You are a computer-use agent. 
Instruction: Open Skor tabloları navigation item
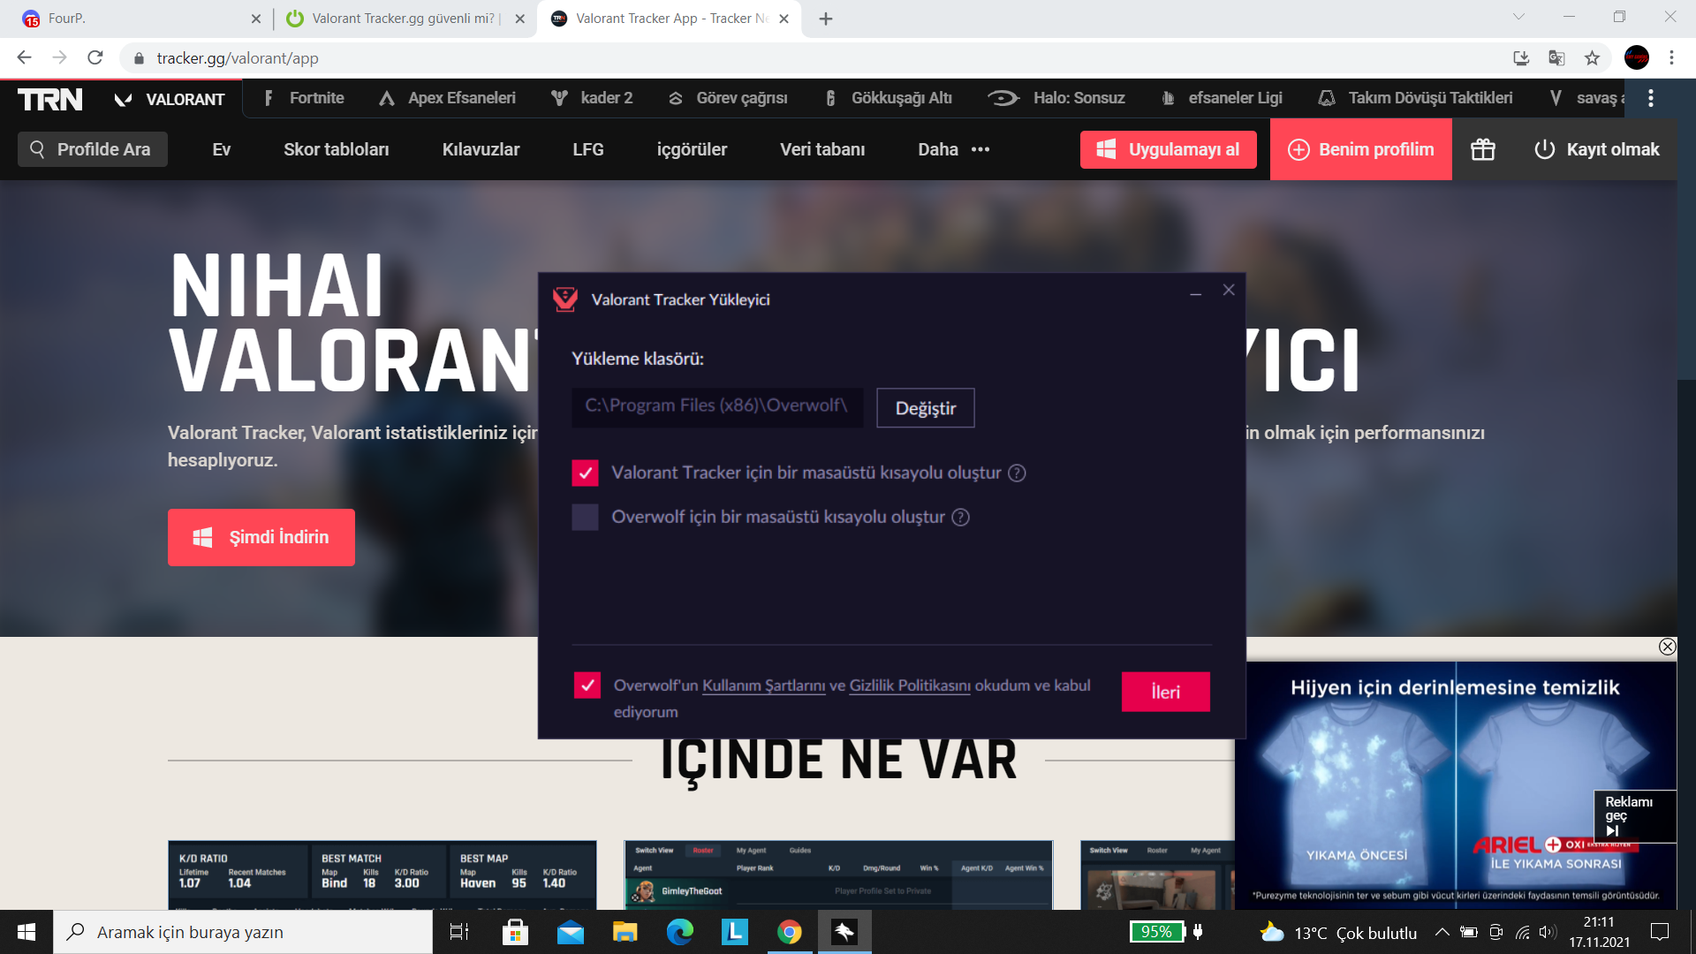tap(336, 149)
